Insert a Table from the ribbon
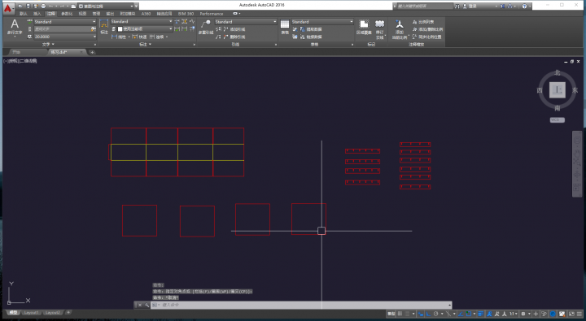The image size is (586, 321). 285,27
